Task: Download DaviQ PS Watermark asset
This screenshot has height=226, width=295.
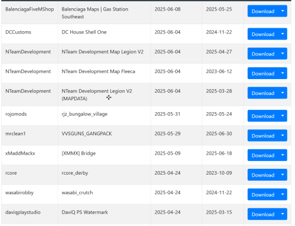Action: [x=263, y=214]
